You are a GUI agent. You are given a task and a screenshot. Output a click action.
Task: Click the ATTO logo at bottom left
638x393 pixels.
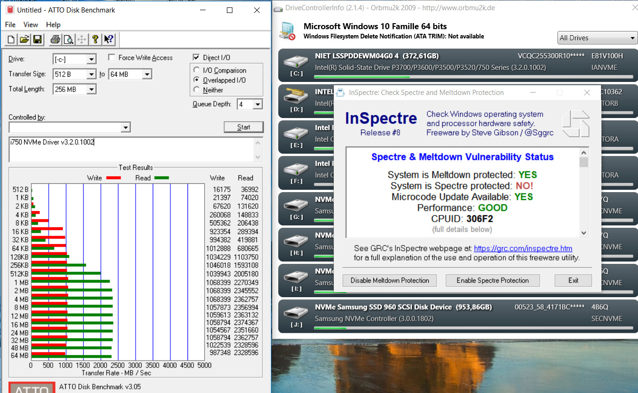click(x=31, y=387)
